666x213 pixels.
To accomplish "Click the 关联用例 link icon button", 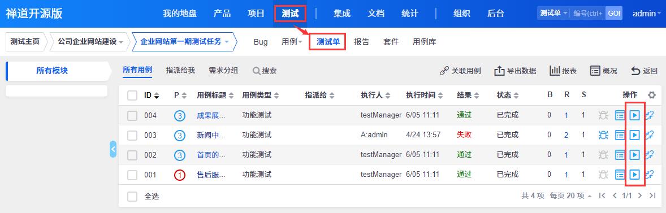I will point(460,71).
